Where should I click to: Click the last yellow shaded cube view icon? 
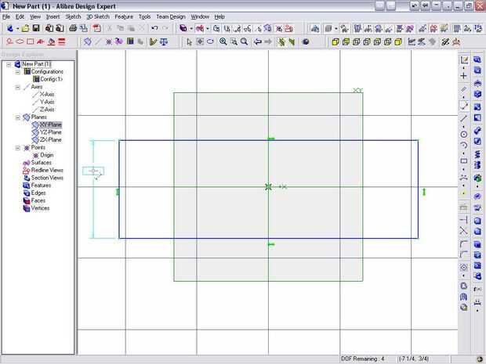[398, 41]
